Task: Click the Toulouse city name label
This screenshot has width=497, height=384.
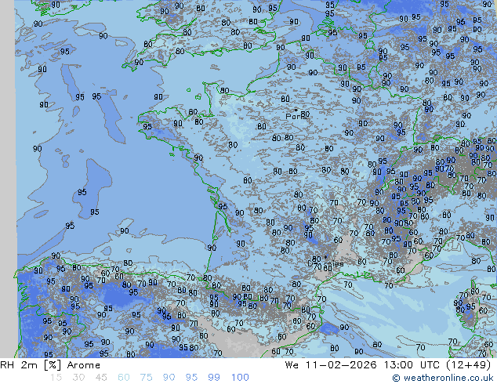Action: (x=331, y=264)
